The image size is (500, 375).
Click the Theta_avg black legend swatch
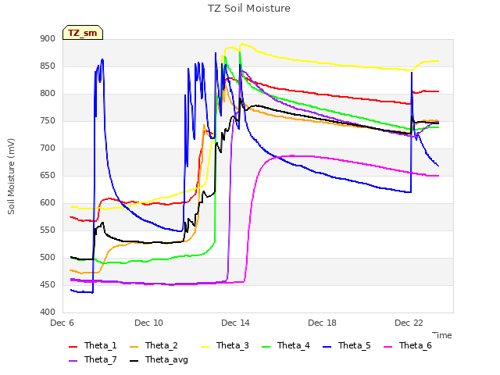(x=134, y=360)
